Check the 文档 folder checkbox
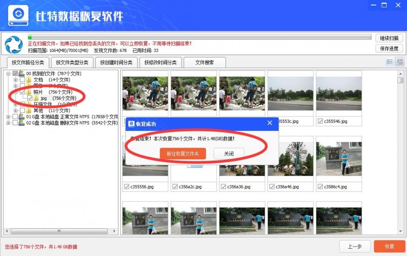 coord(23,80)
